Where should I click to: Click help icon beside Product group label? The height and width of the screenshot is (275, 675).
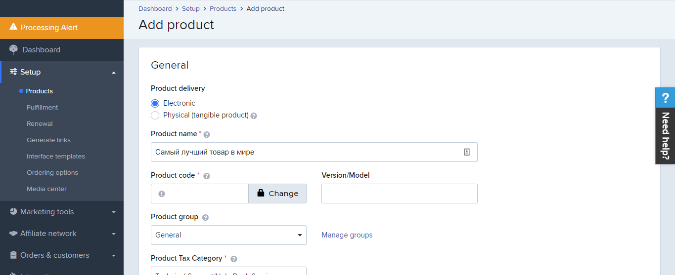point(205,217)
